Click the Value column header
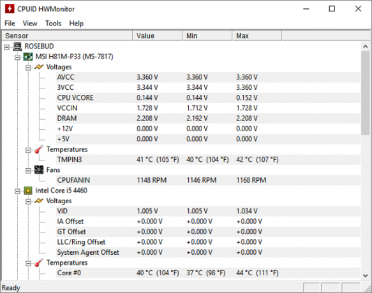372x293 pixels. click(x=158, y=36)
